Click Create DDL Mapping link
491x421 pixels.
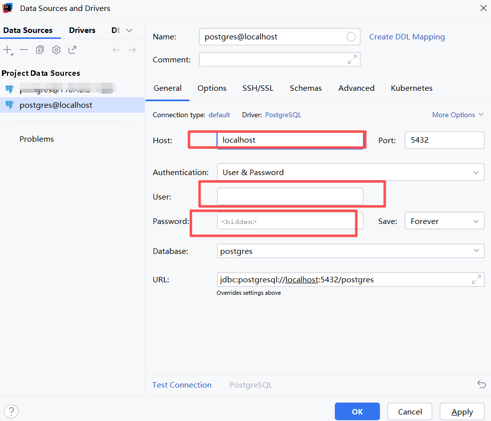click(407, 36)
